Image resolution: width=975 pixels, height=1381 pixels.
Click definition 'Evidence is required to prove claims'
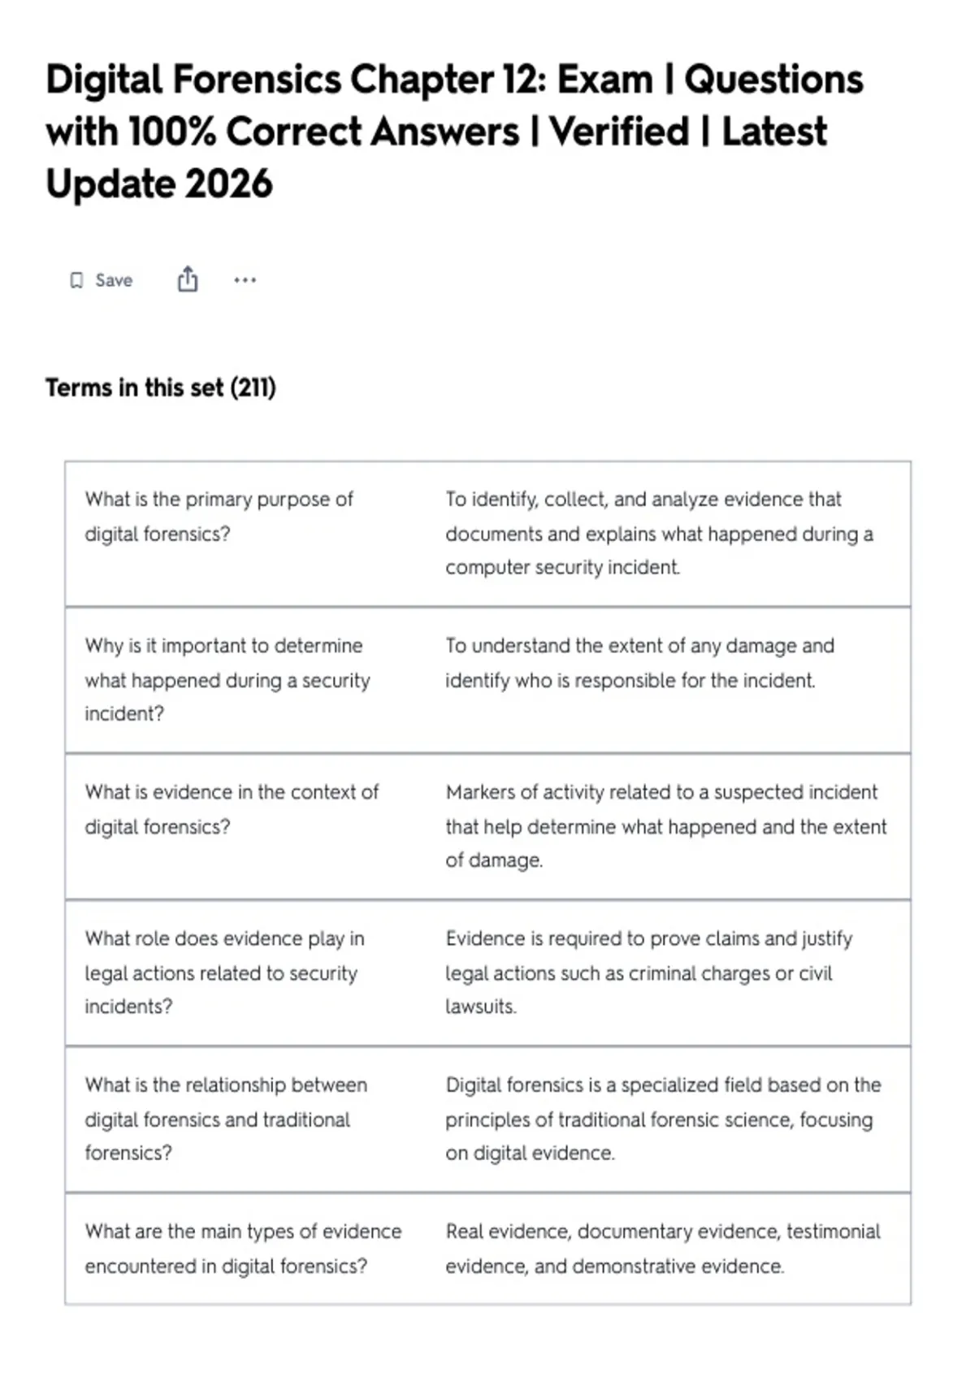tap(648, 972)
